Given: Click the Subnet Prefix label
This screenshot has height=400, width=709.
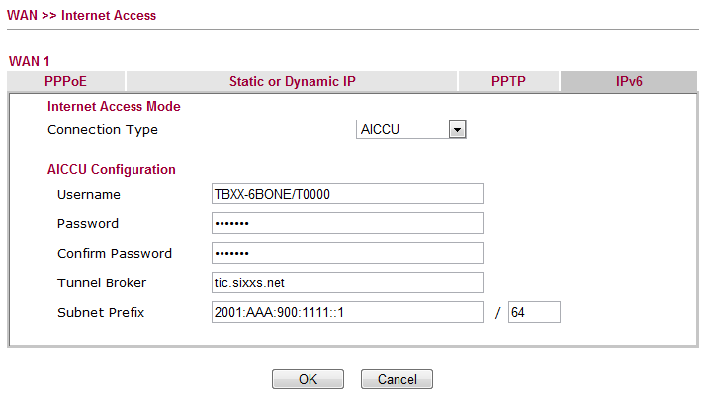Looking at the screenshot, I should click(101, 312).
